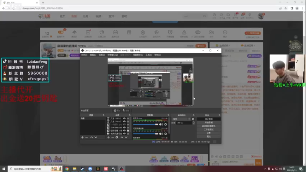The image size is (306, 172).
Task: Open OBS 视图(V) menu
Action: 102,55
